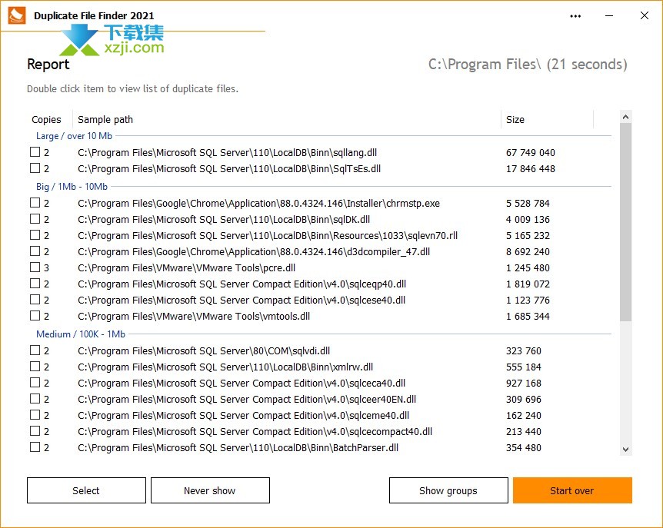Enable the sqlcese40.dll checkbox
The width and height of the screenshot is (663, 528).
(35, 299)
